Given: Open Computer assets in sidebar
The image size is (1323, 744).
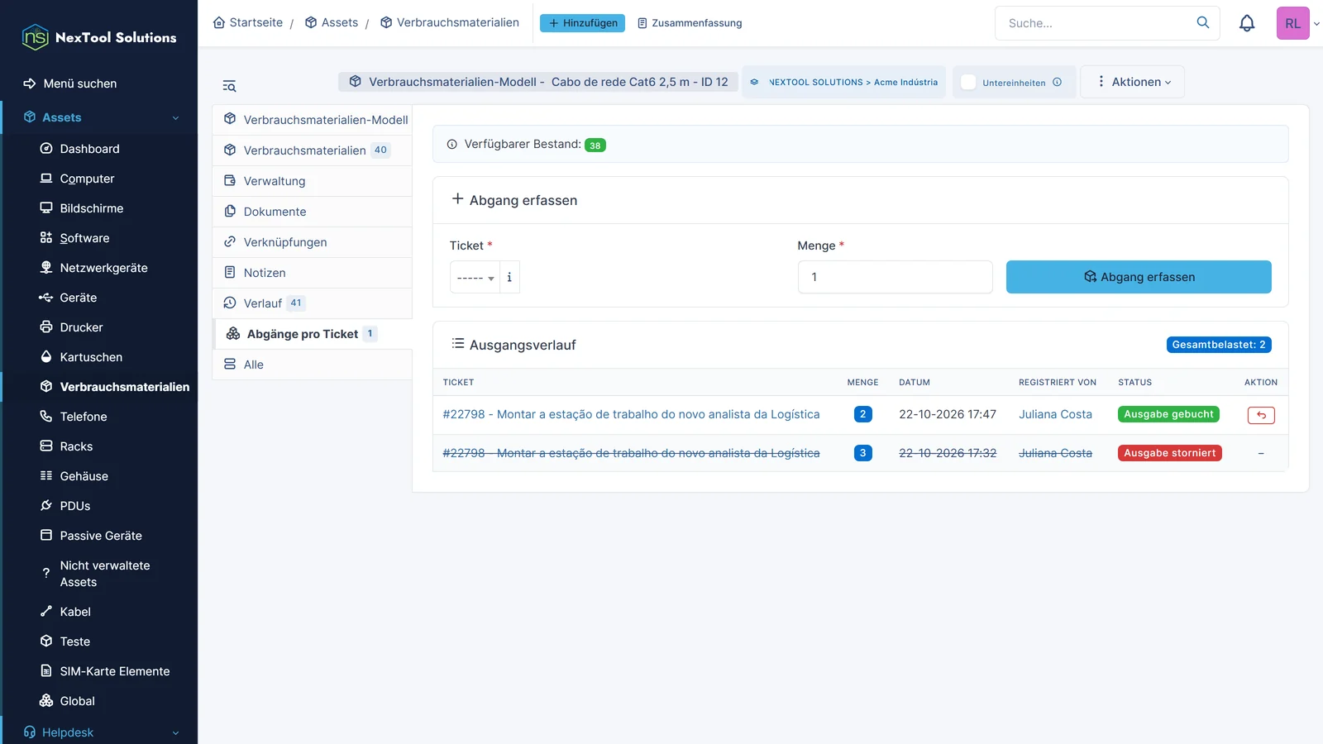Looking at the screenshot, I should 87,179.
